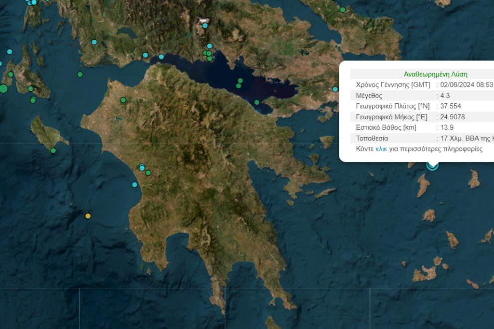Screen dimensions: 494x329
Task: Select the green marker in open sea east of Kefalonia
Action: (80, 74)
